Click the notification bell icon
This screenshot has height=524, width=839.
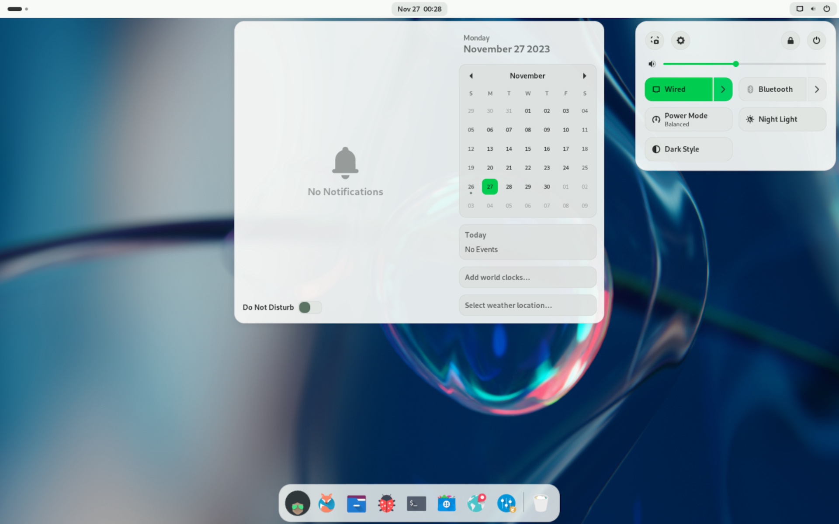(x=345, y=162)
